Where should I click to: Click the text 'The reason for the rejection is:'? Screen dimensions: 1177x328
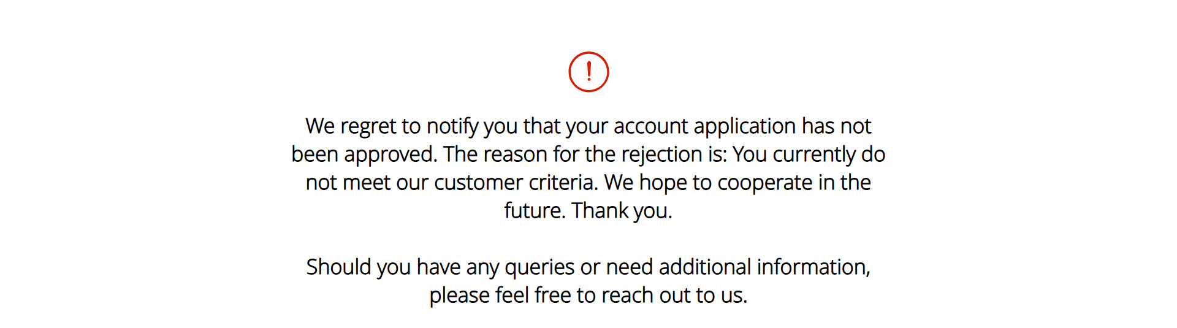[x=585, y=154]
